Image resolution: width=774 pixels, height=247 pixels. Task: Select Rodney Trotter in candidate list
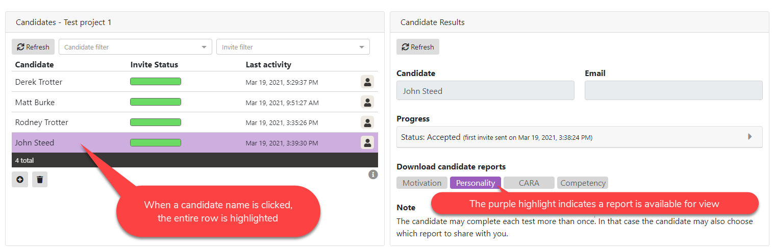click(42, 122)
